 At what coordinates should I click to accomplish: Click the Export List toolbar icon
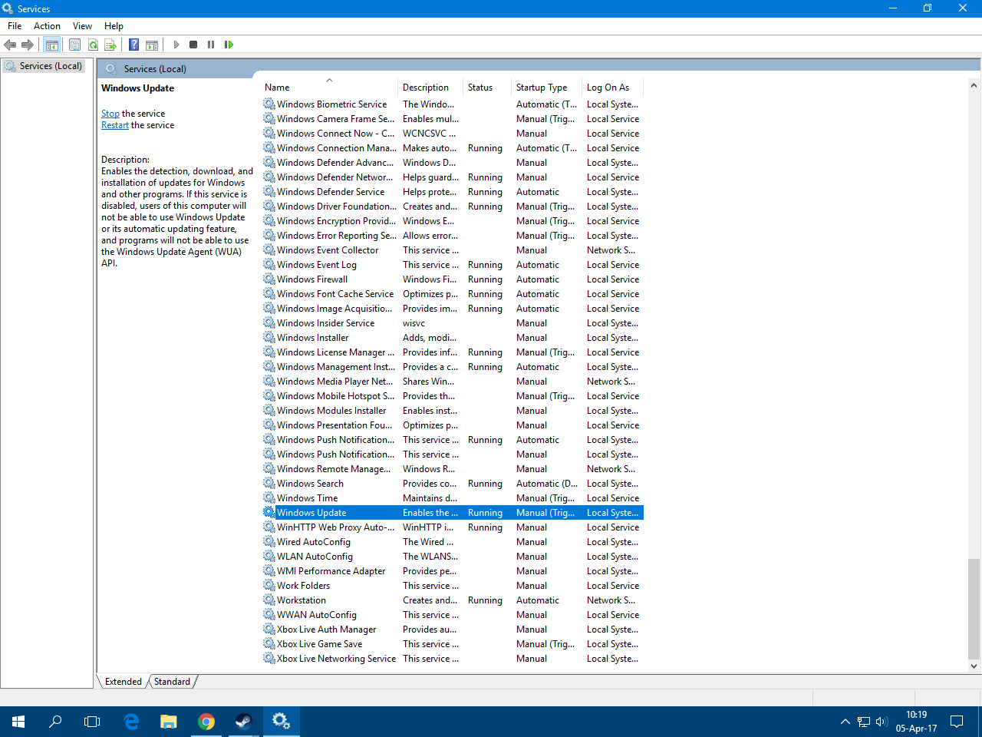click(x=110, y=45)
